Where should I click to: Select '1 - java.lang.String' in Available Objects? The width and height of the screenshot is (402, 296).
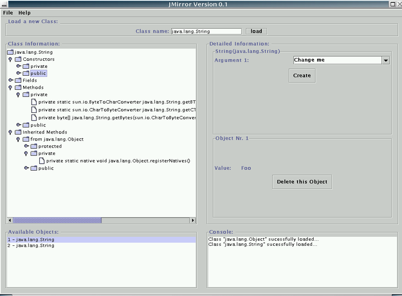(102, 240)
